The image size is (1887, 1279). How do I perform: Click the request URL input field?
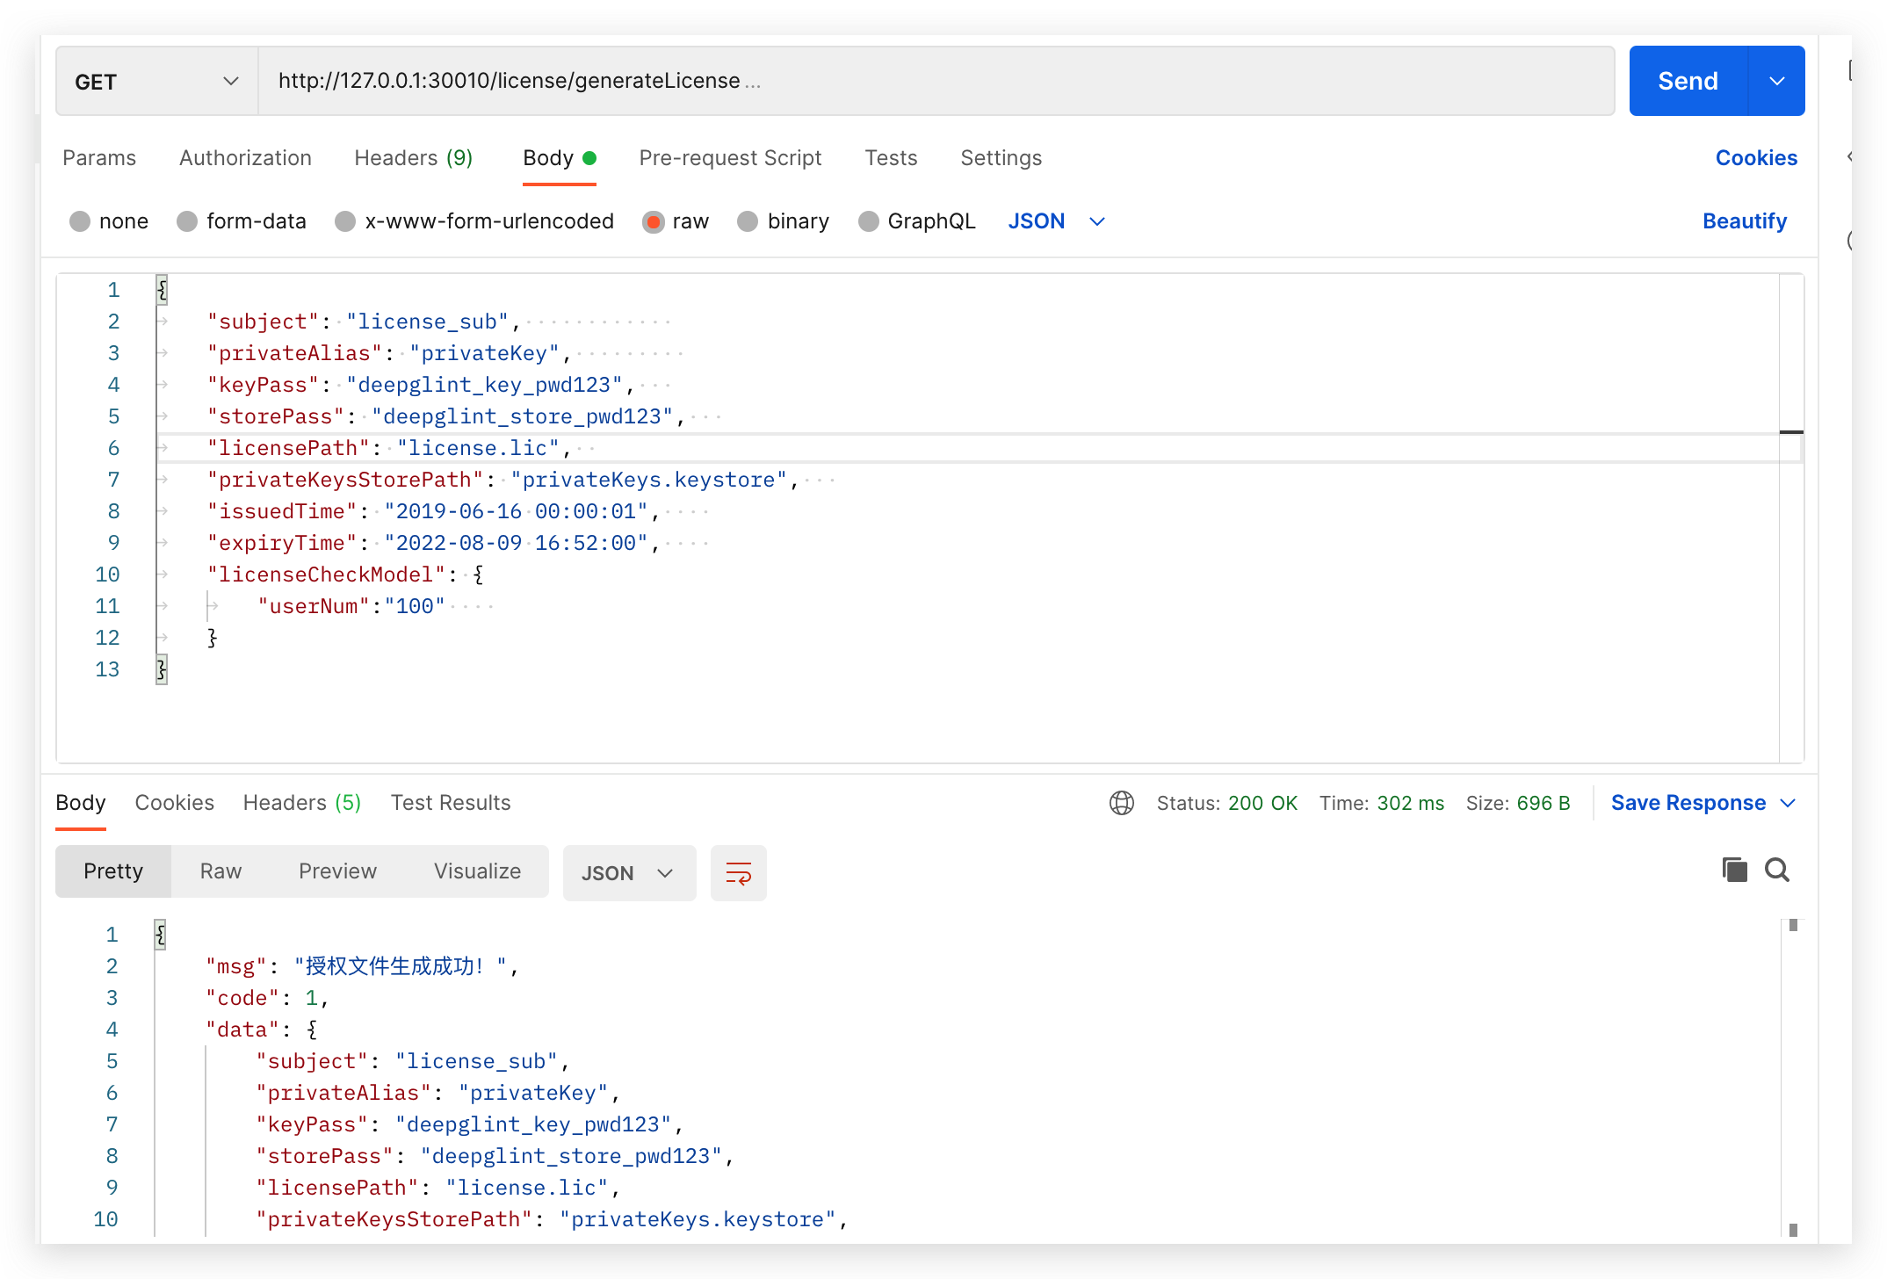coord(936,81)
